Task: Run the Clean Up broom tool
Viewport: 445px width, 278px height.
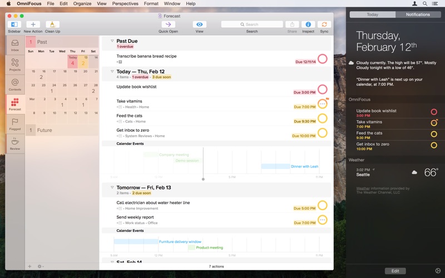Action: 52,24
